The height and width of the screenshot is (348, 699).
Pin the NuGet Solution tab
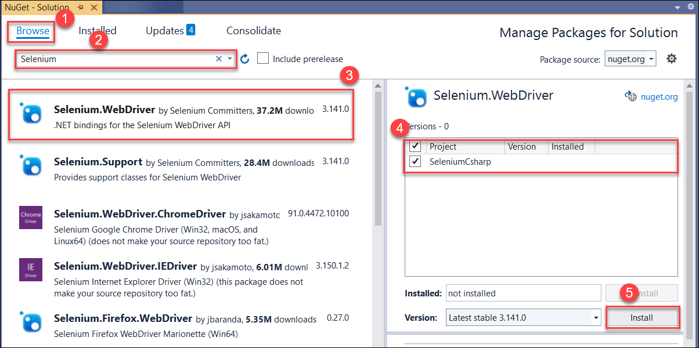click(80, 7)
